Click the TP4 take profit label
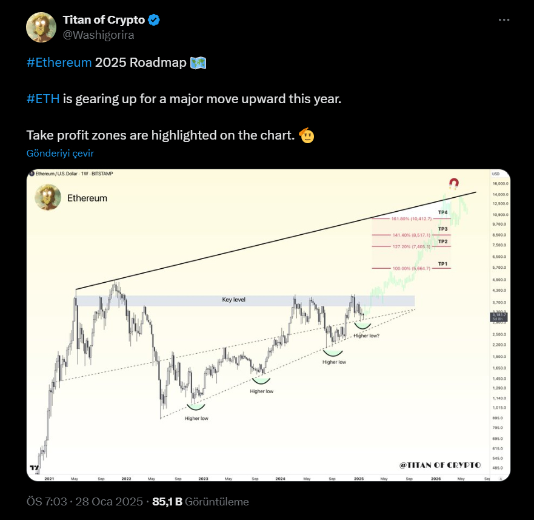Viewport: 534px width, 520px height. pyautogui.click(x=443, y=212)
